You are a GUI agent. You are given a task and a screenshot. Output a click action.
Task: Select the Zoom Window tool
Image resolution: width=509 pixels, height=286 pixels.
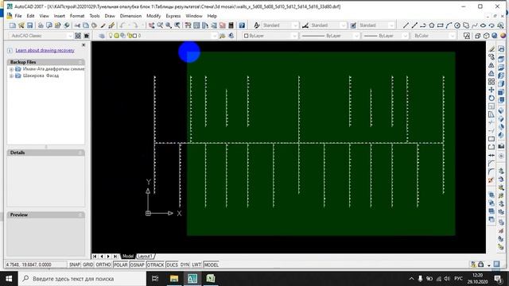coord(169,25)
